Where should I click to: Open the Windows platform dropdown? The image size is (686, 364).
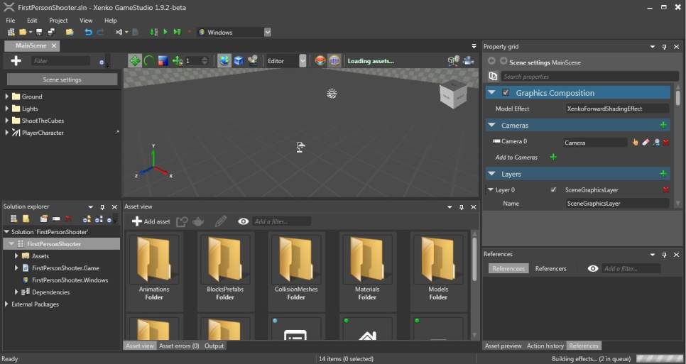[267, 32]
